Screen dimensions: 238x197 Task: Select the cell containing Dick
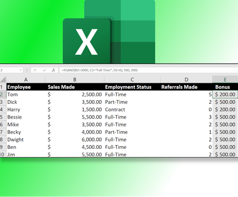[x=26, y=102]
